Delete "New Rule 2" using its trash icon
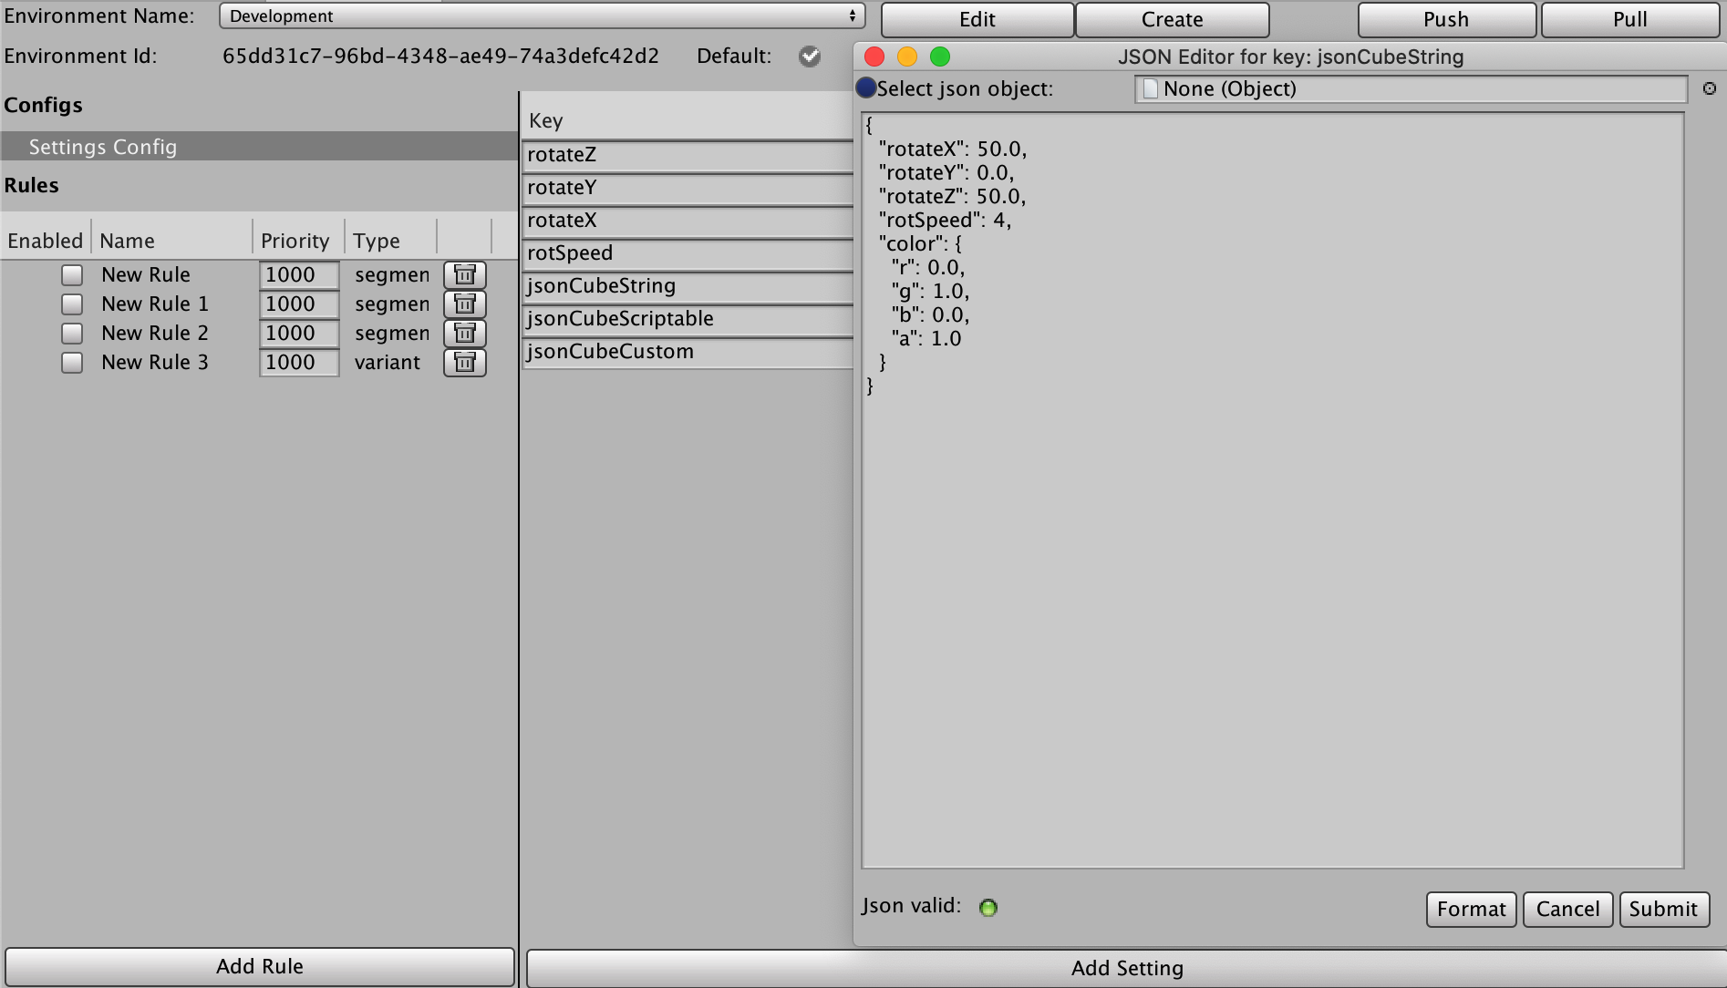The height and width of the screenshot is (988, 1727). [464, 333]
